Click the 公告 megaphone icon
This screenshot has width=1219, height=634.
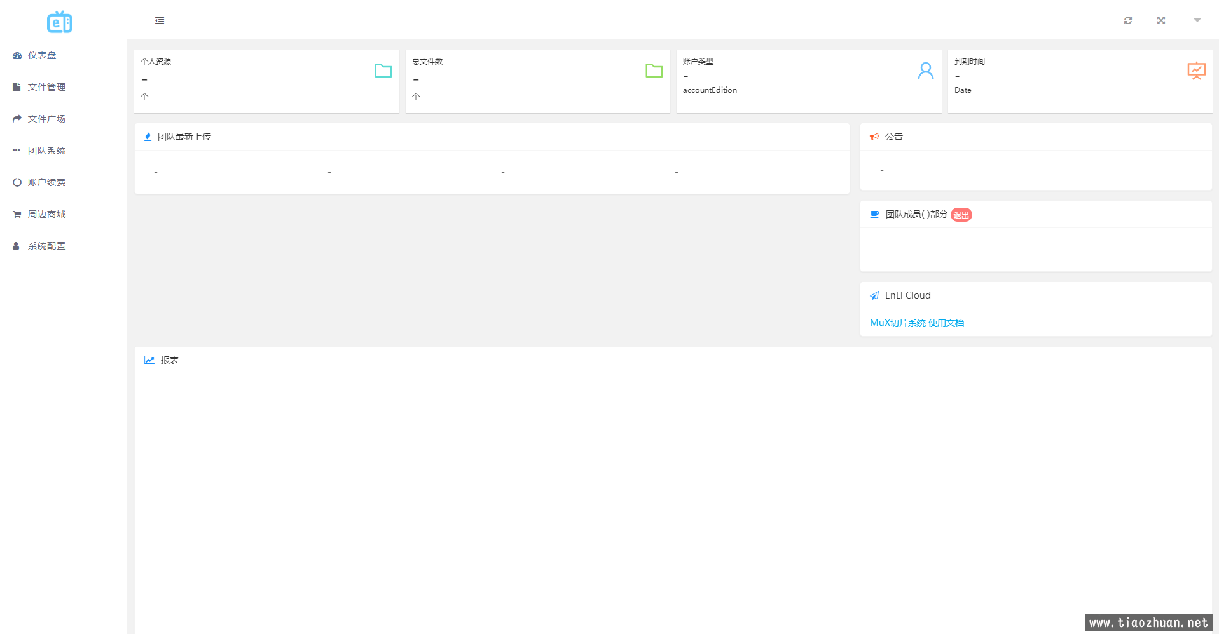pos(874,137)
